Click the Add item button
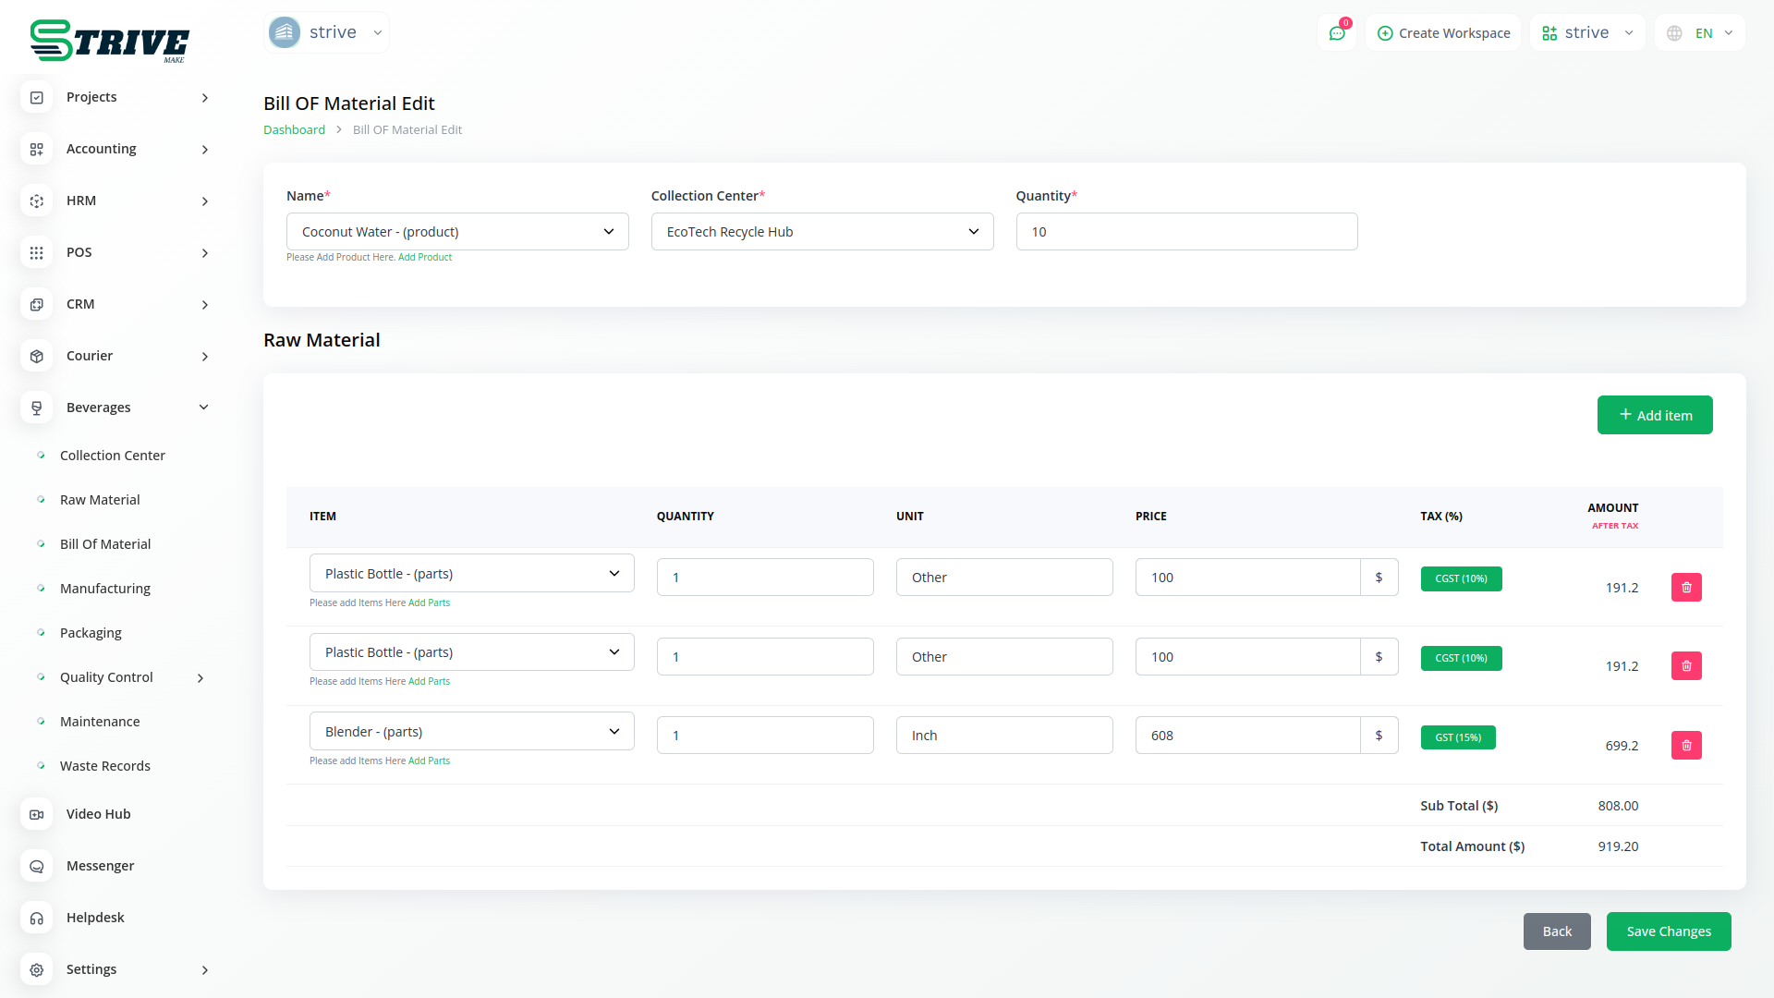Viewport: 1774px width, 998px height. click(1654, 415)
